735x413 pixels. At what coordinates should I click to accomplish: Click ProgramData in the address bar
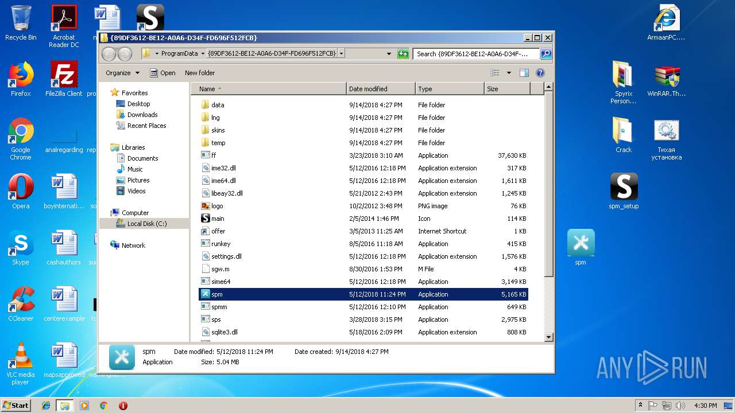pos(180,53)
